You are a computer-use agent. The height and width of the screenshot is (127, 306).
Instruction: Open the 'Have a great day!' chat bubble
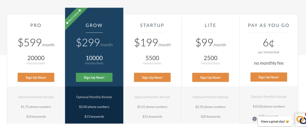(x=275, y=122)
